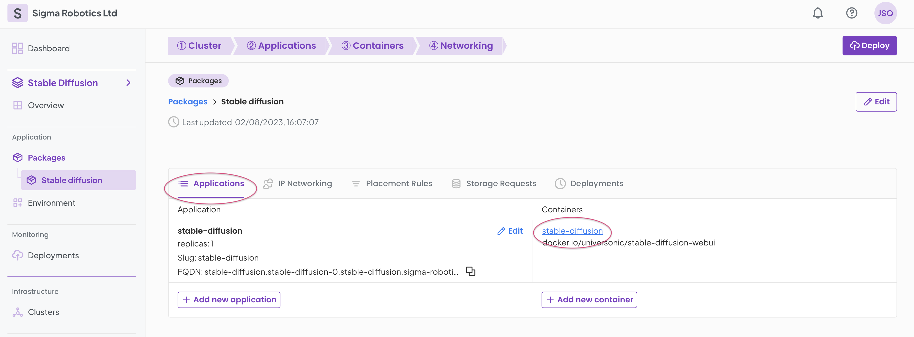The image size is (914, 337).
Task: Open Environment in the sidebar
Action: [51, 203]
